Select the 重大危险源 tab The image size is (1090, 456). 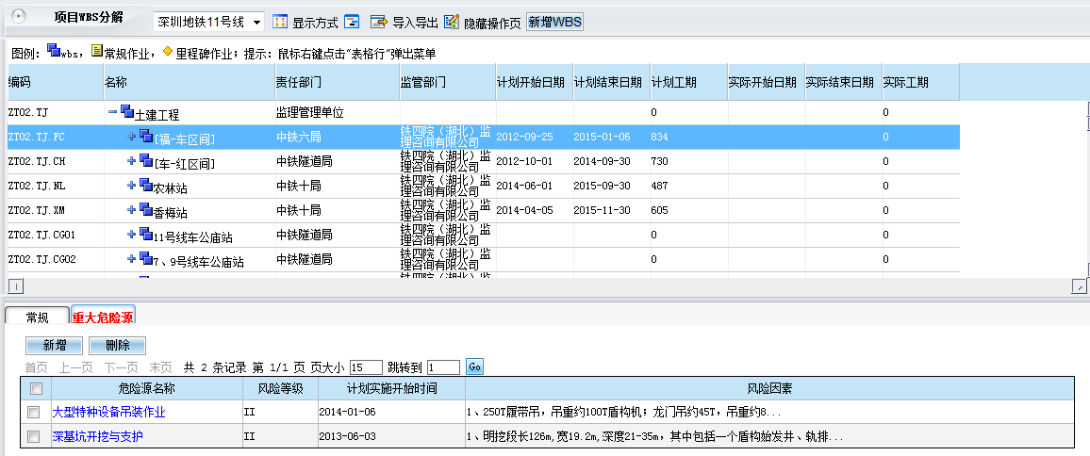[102, 318]
